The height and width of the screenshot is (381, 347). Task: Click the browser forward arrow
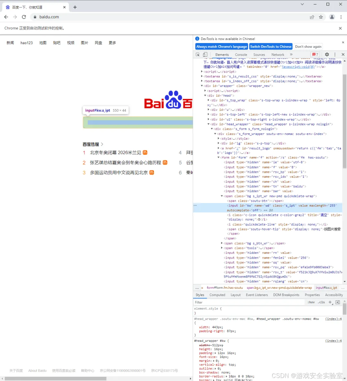click(15, 17)
